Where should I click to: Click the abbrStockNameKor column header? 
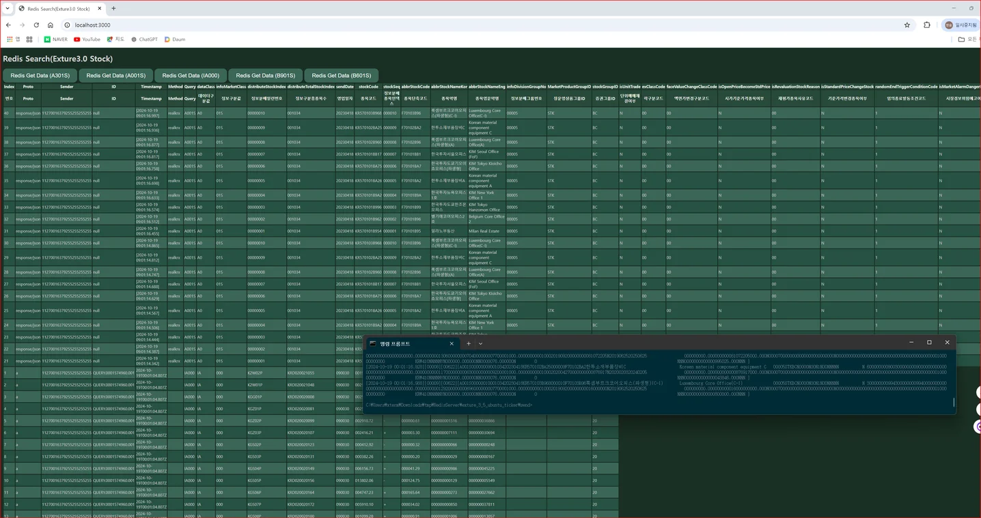[449, 87]
